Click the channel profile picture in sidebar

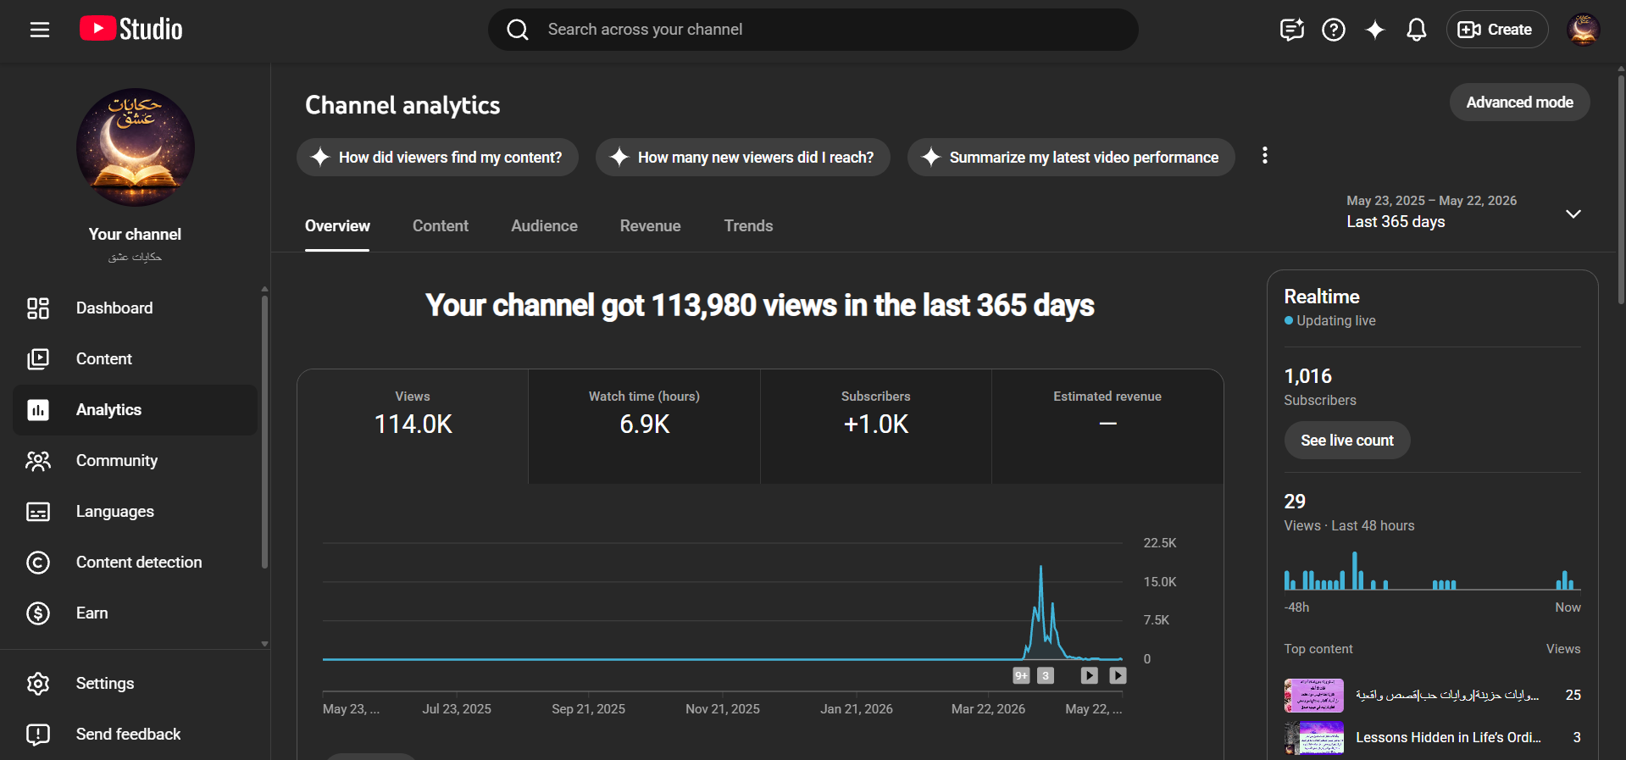coord(136,147)
